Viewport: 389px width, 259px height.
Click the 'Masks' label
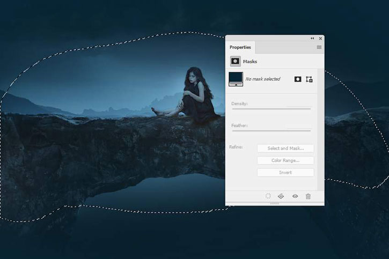[x=250, y=62]
